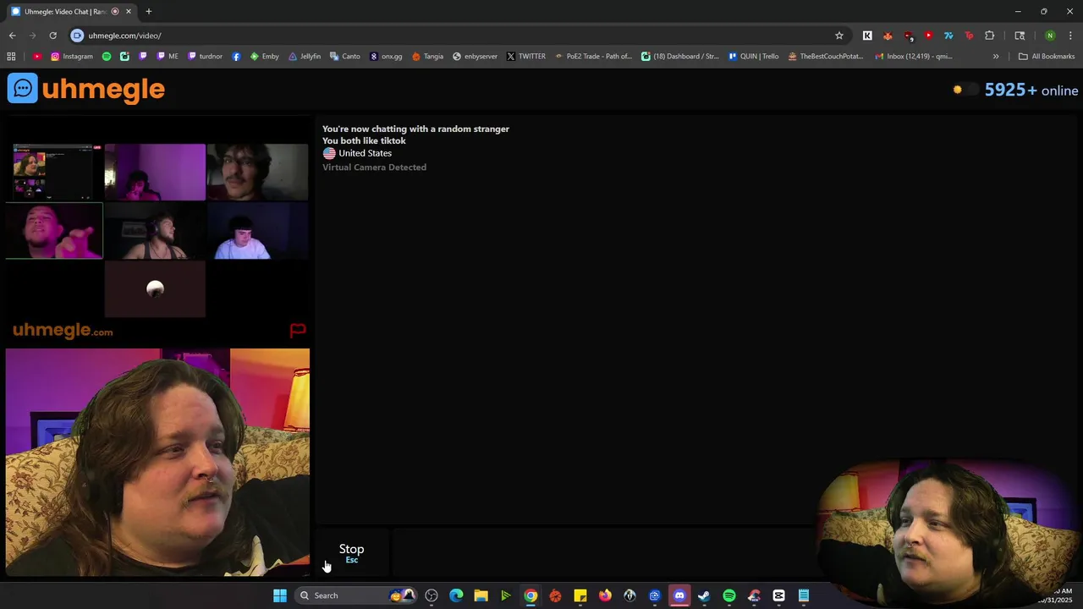This screenshot has width=1083, height=609.
Task: Open Google Chrome taskbar icon
Action: 531,595
